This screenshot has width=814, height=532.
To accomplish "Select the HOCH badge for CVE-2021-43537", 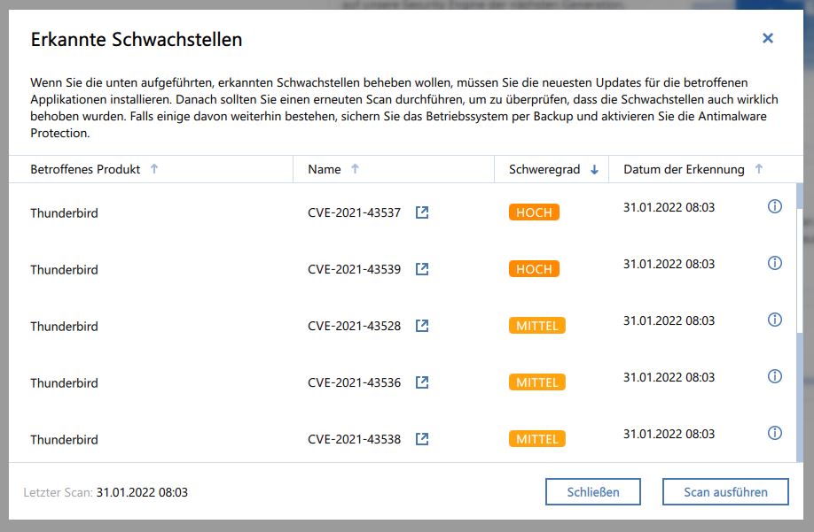I will 534,212.
